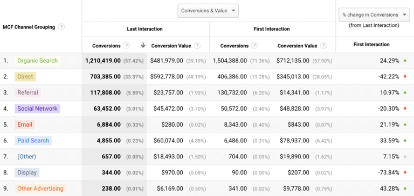Sort by First Interaction Conversion Value header
Viewport: 414px width, 196px height.
click(298, 46)
